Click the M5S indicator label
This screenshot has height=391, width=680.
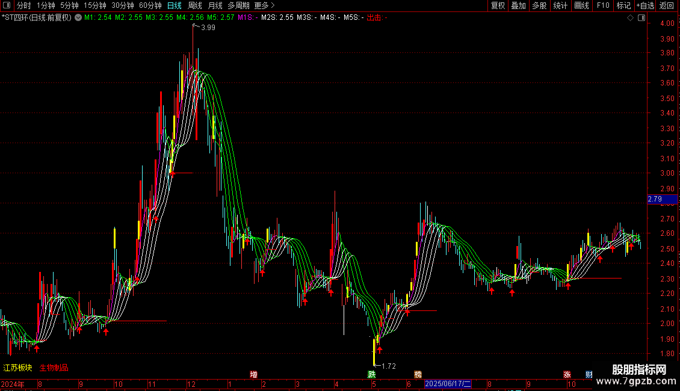(x=354, y=18)
